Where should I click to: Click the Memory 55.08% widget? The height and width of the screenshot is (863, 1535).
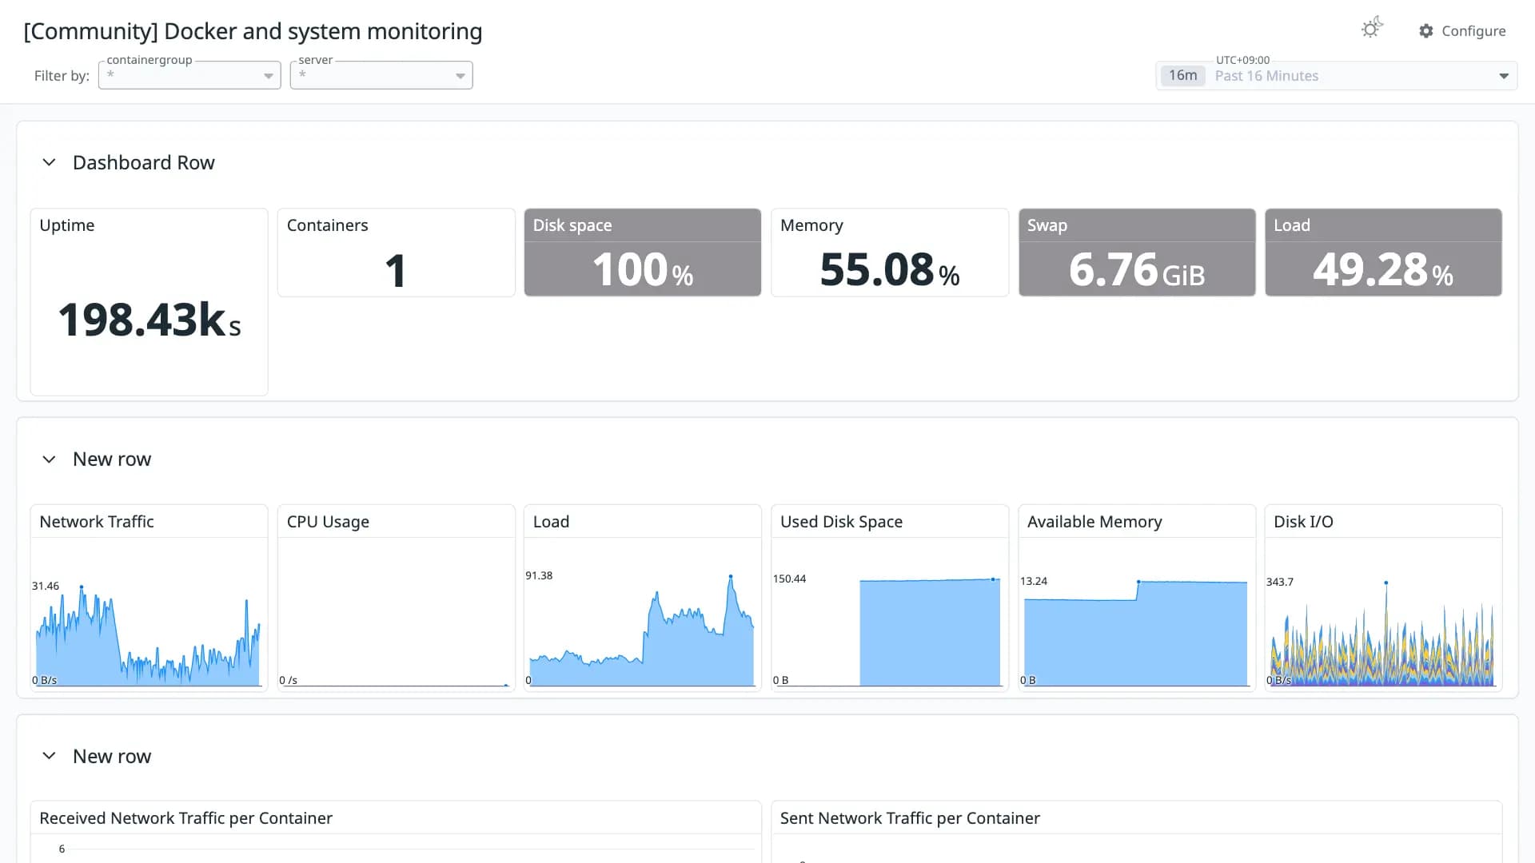(889, 253)
